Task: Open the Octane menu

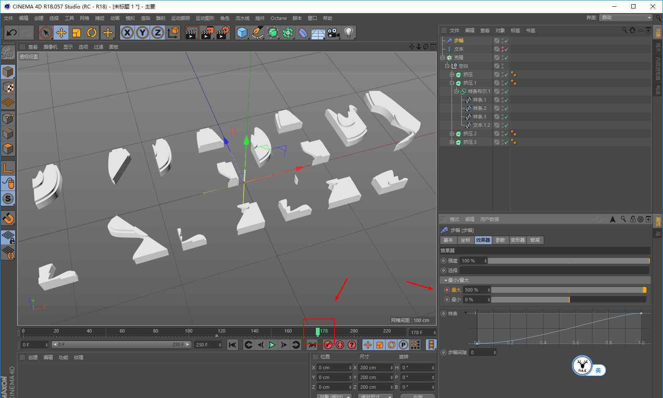Action: 278,18
